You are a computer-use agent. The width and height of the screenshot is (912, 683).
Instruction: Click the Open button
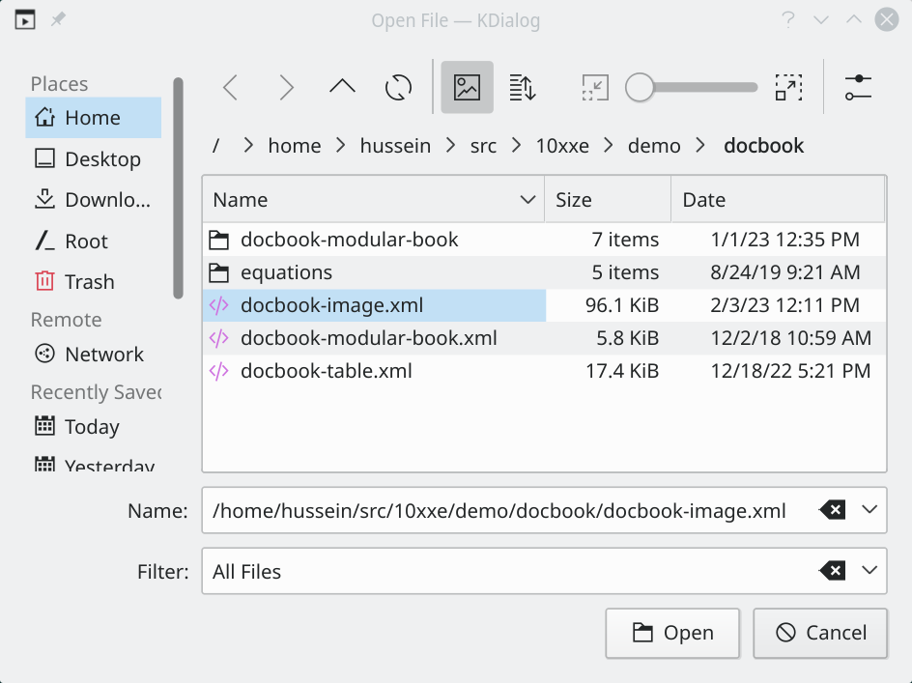[x=672, y=633]
